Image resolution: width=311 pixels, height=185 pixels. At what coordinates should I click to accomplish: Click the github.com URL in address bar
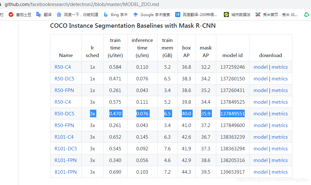pos(81,4)
